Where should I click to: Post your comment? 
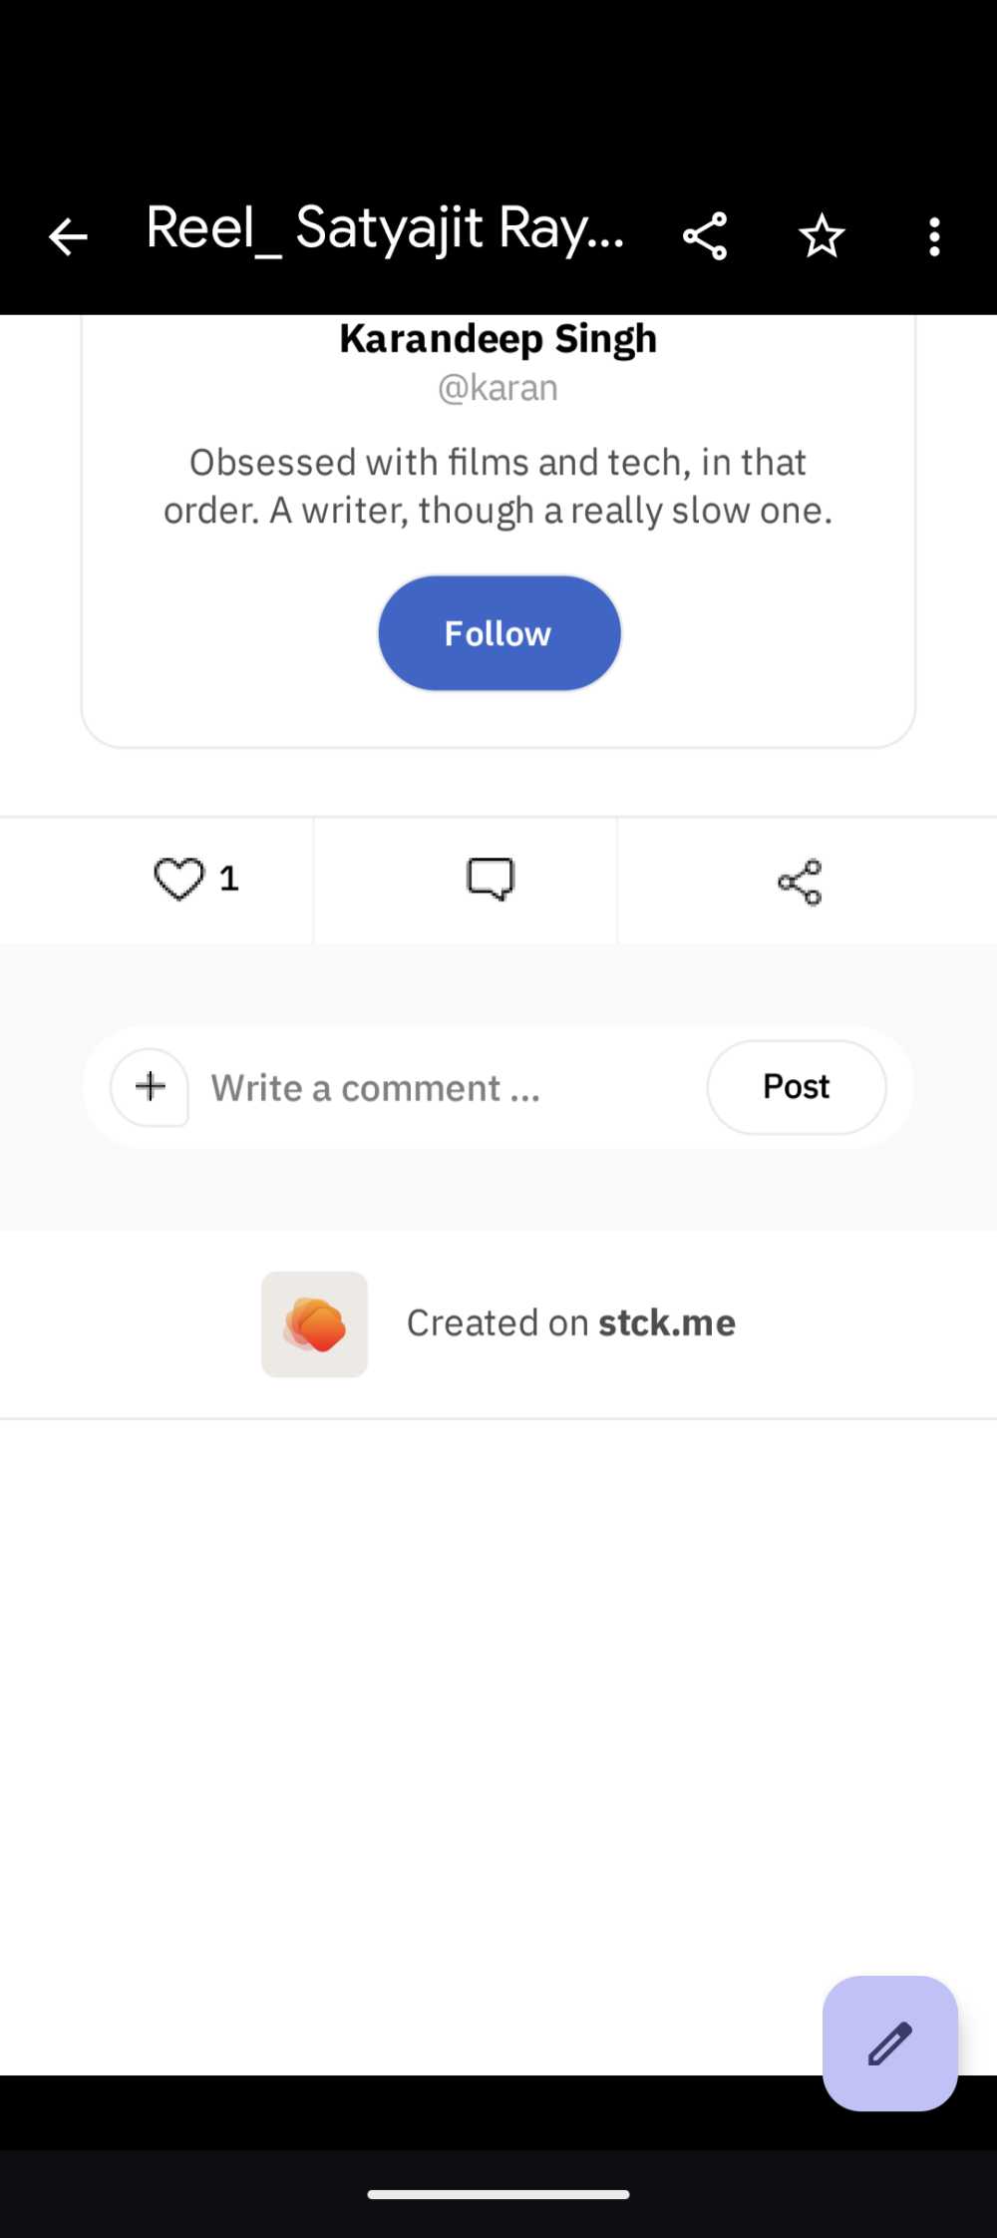(x=797, y=1087)
